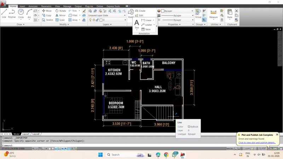
Task: Click the AutoCAD application menu logo
Action: coord(3,4)
